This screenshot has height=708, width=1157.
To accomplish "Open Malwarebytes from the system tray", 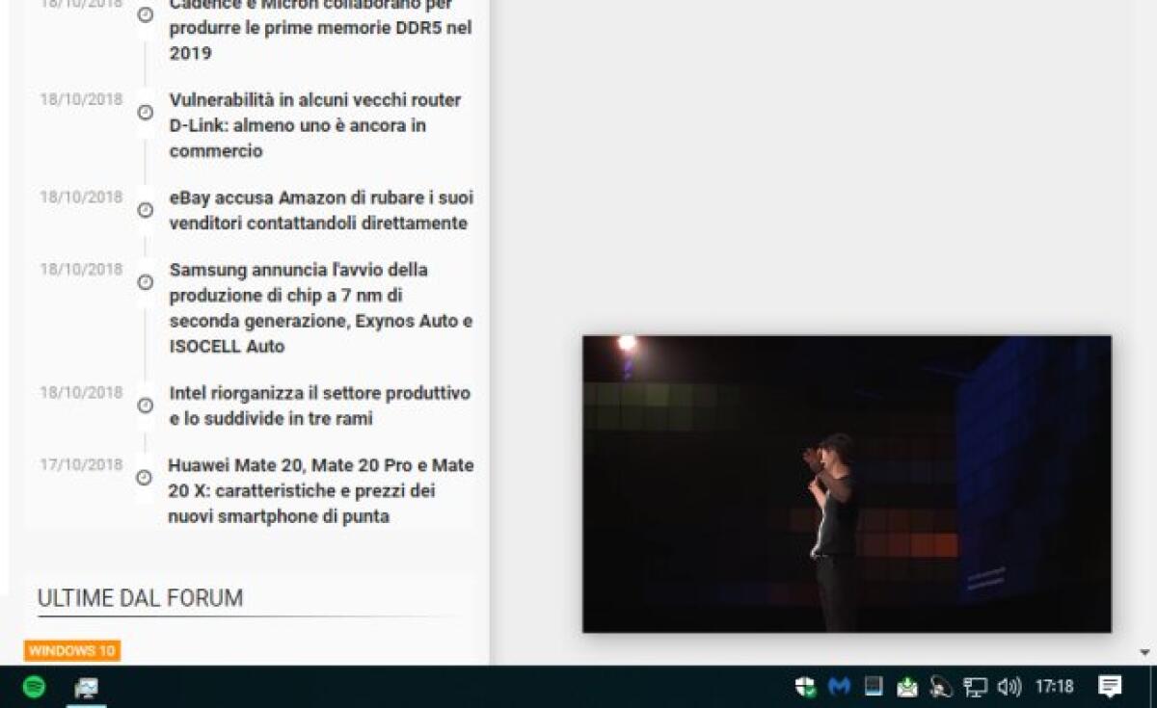I will pos(838,687).
